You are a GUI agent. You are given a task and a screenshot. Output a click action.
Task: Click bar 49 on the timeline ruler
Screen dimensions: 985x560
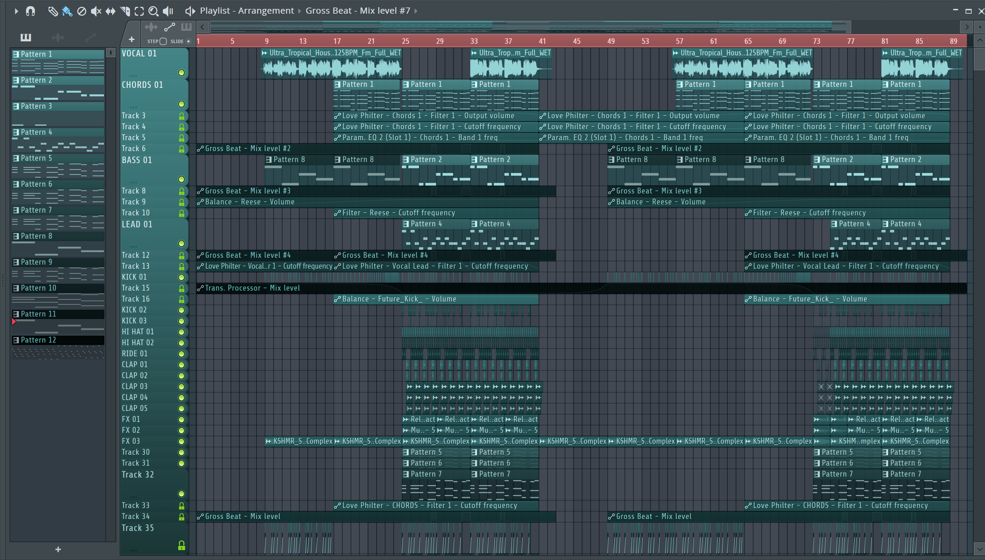click(x=611, y=41)
